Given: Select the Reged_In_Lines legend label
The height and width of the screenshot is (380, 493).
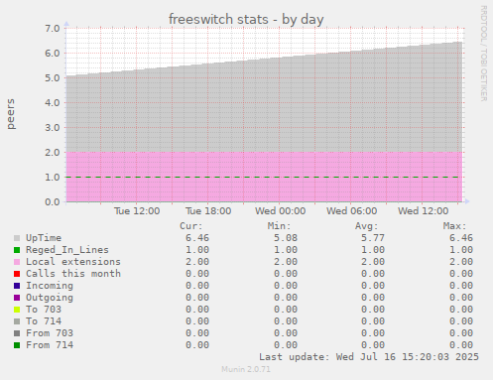Looking at the screenshot, I should click(67, 250).
